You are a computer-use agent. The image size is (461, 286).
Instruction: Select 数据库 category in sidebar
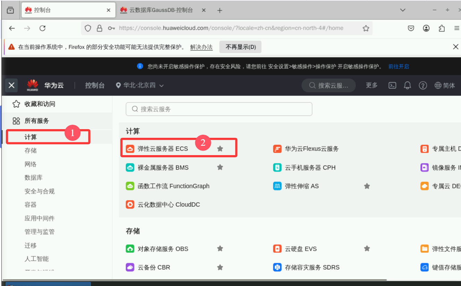34,178
